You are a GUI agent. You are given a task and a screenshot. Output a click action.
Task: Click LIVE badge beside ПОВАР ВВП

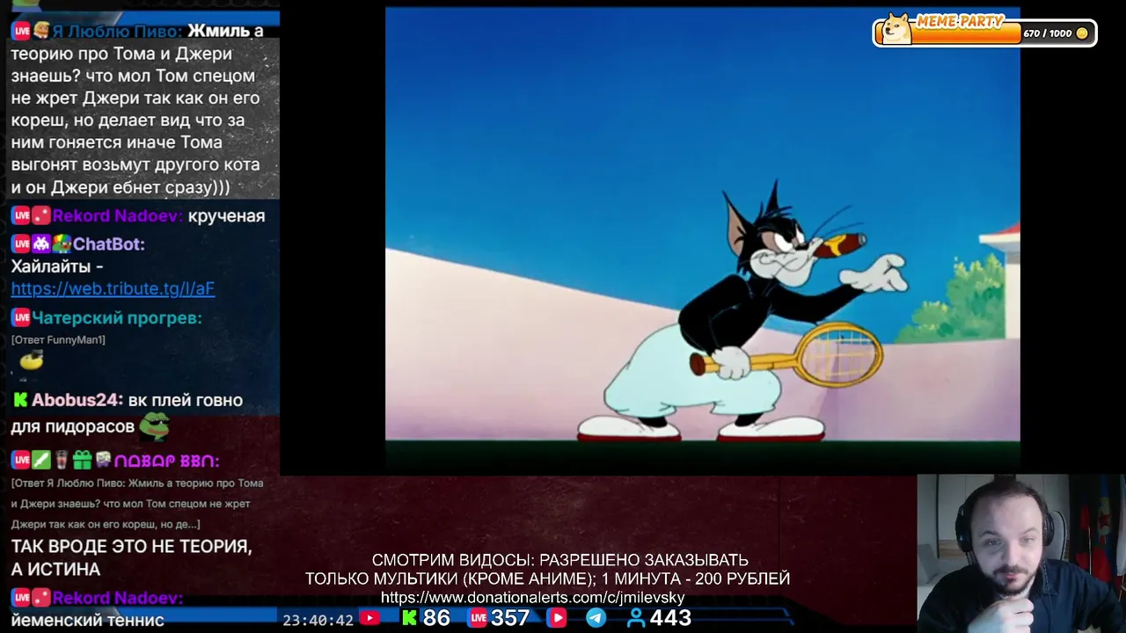[x=20, y=460]
